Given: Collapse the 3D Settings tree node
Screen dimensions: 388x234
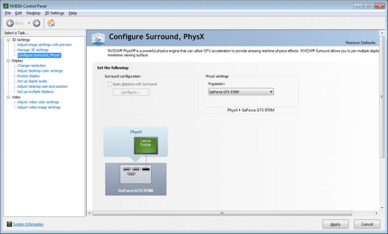Looking at the screenshot, I should tap(8, 40).
